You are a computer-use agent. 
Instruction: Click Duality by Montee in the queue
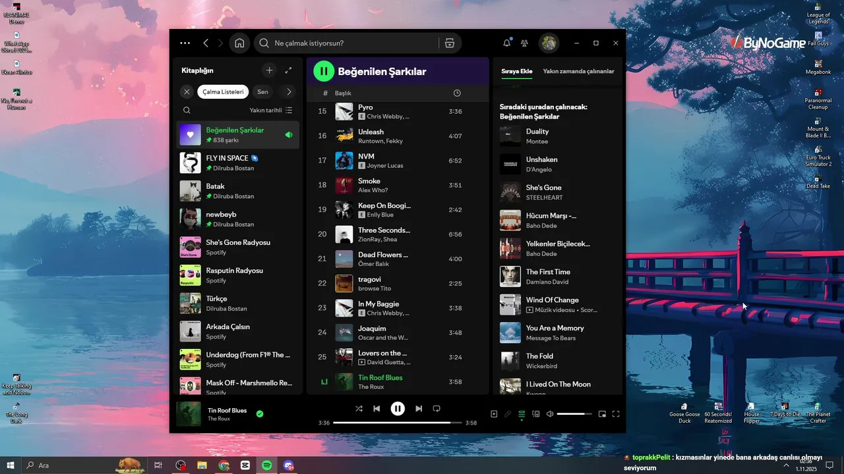pyautogui.click(x=558, y=136)
